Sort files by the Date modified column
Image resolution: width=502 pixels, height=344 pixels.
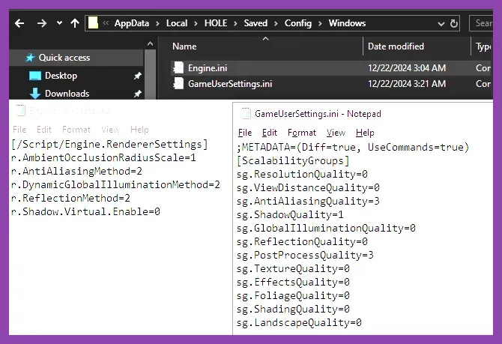pyautogui.click(x=396, y=46)
